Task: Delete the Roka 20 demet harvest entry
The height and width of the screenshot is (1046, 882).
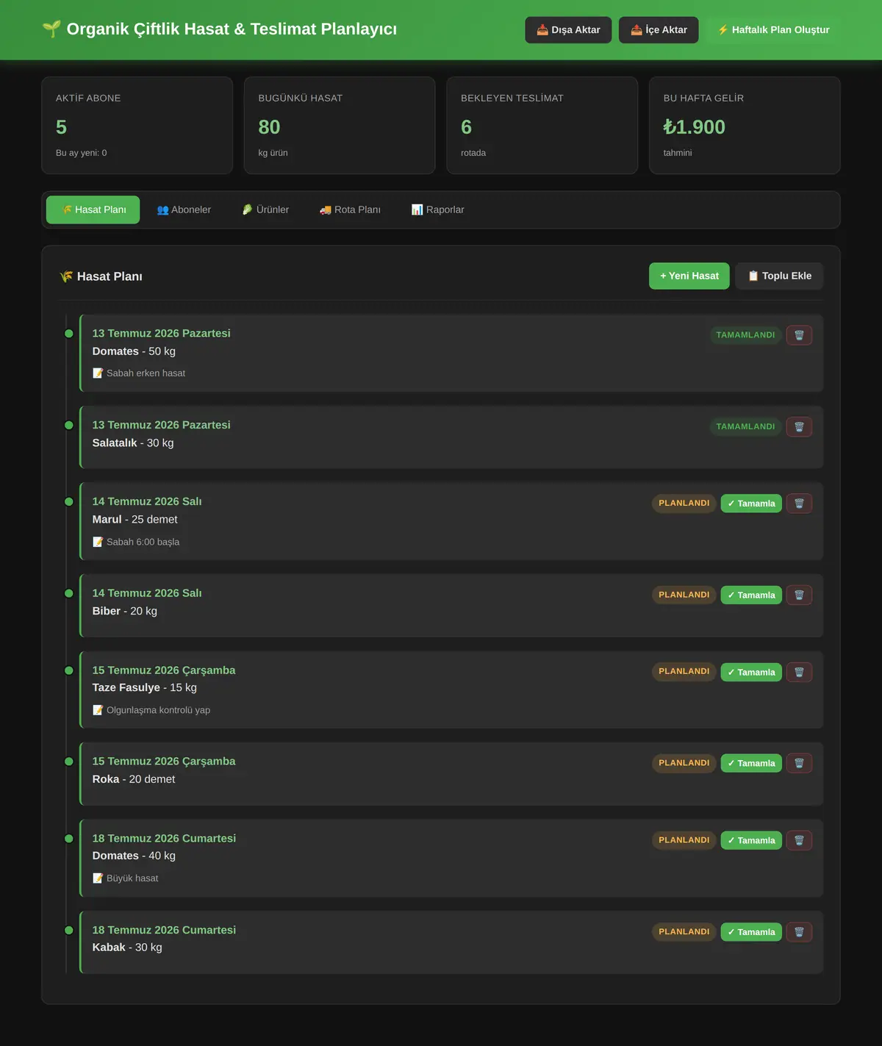Action: [x=799, y=763]
